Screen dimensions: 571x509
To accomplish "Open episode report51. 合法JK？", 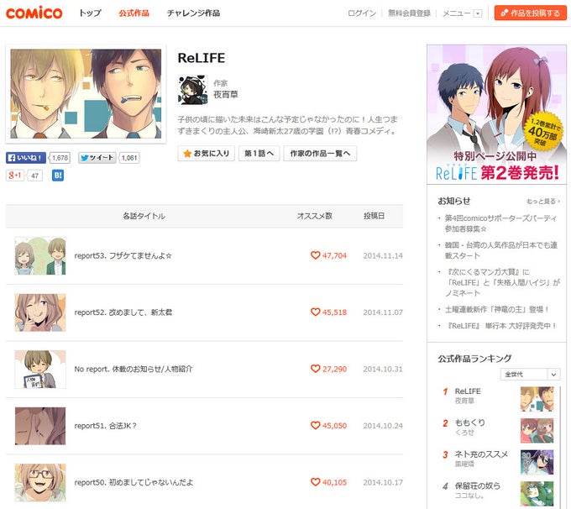I will coord(105,426).
